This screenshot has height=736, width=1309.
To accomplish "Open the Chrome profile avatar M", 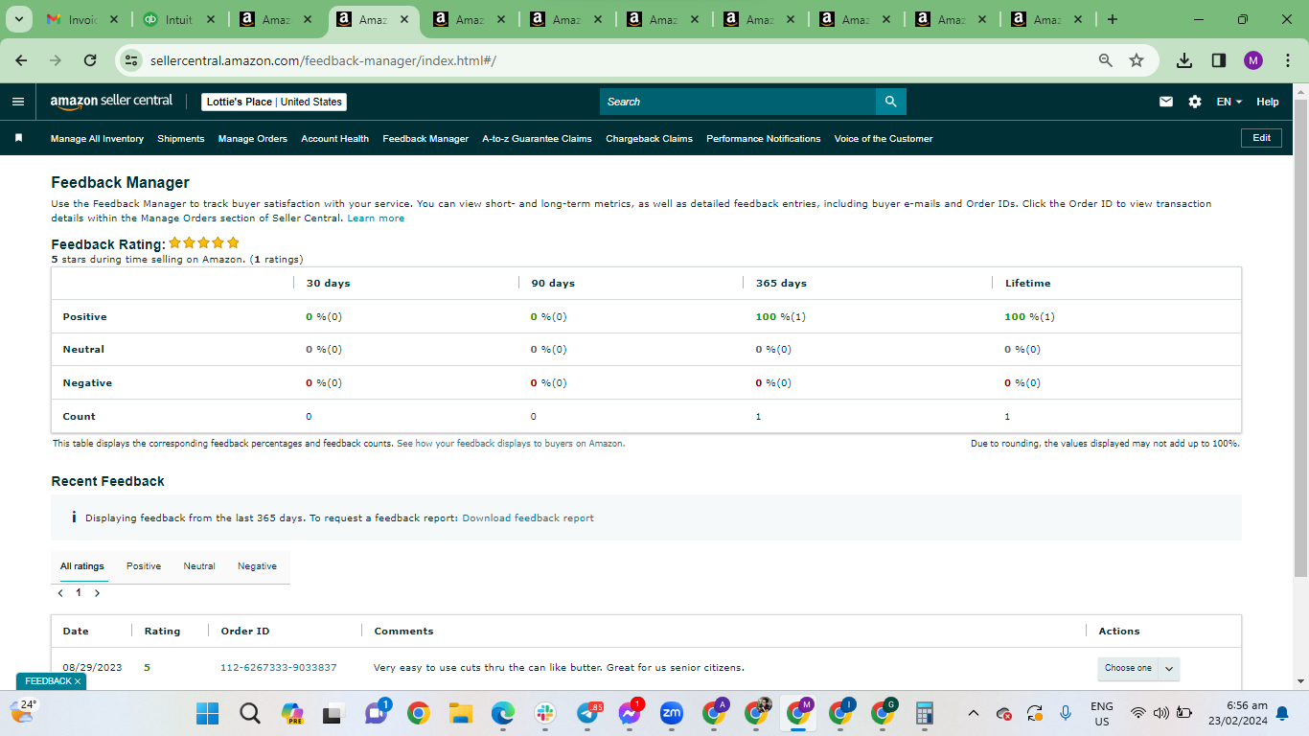I will click(1253, 60).
